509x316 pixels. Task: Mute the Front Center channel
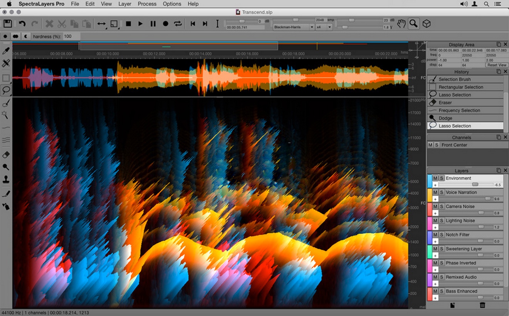[430, 145]
